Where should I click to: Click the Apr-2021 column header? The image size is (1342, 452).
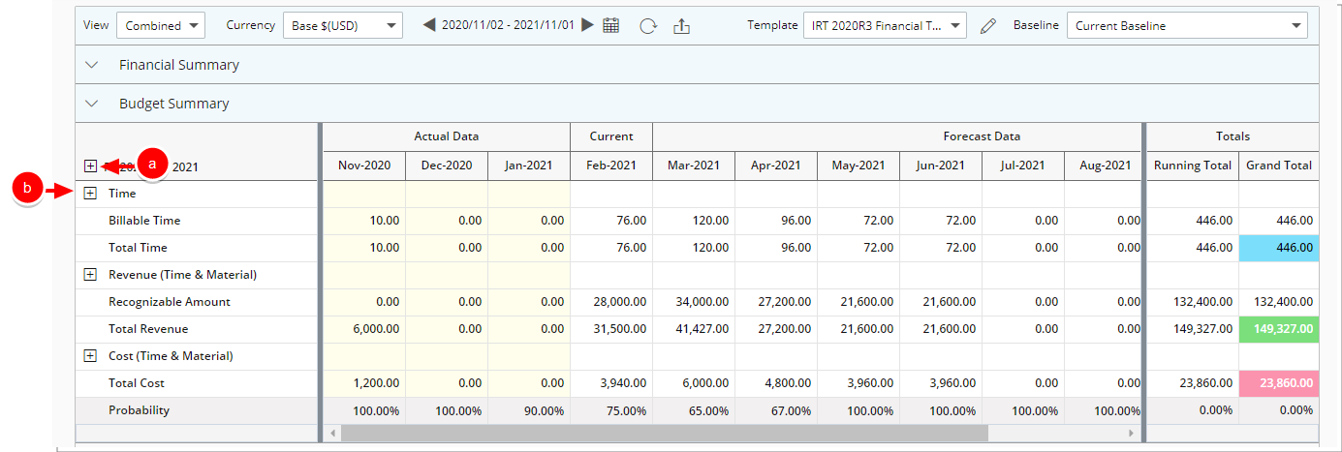point(776,166)
